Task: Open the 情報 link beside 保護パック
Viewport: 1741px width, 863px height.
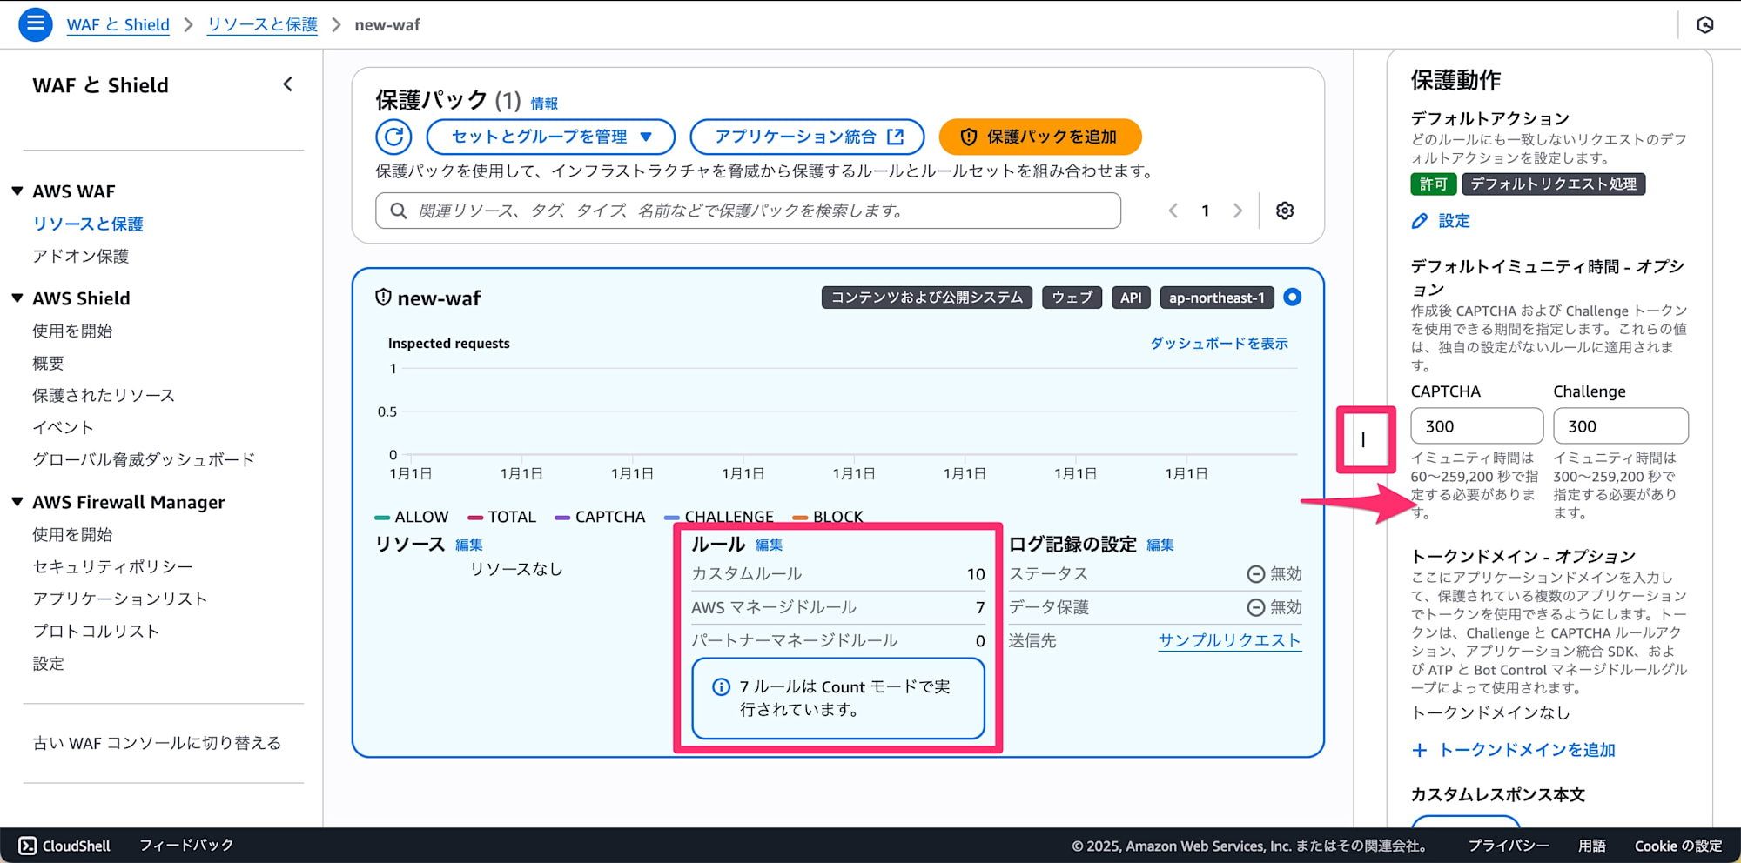Action: tap(544, 104)
